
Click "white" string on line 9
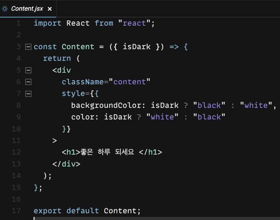[162, 117]
